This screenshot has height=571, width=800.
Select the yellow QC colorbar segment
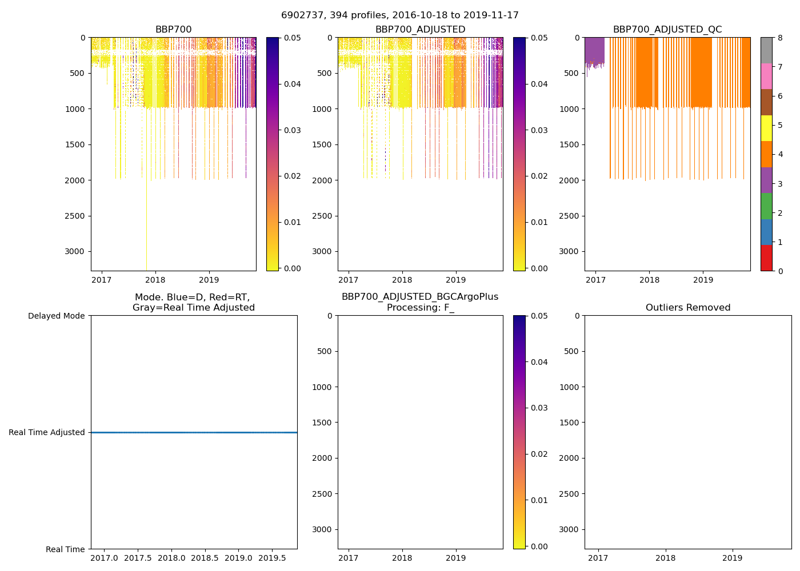(x=766, y=128)
